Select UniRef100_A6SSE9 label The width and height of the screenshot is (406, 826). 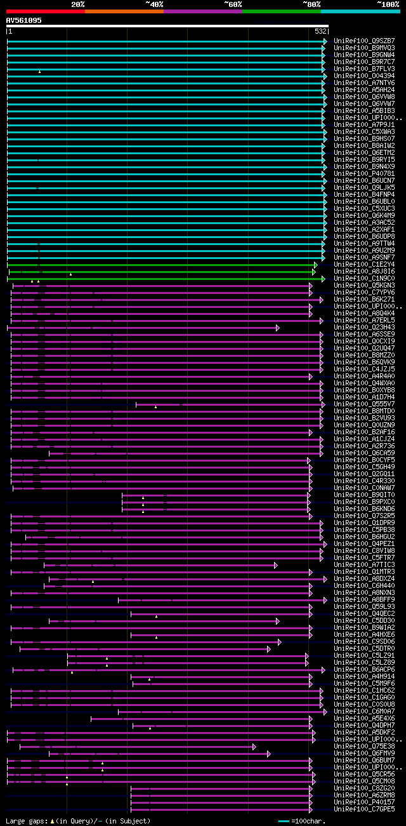[363, 334]
